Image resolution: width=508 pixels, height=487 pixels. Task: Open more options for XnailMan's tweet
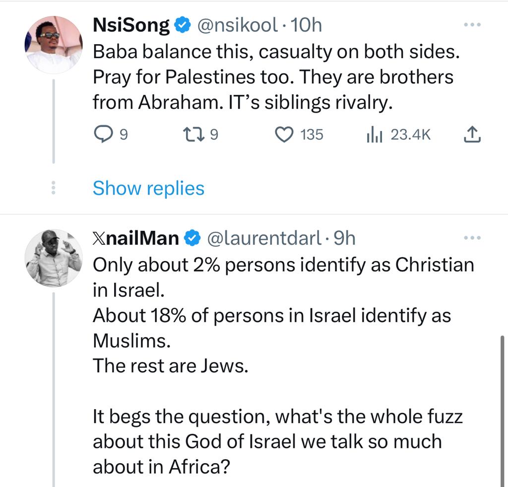[472, 238]
